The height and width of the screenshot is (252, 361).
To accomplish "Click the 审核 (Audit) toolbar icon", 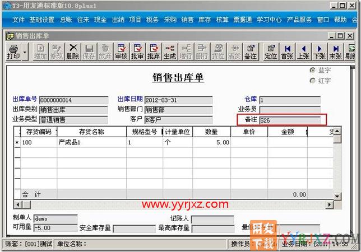I will click(x=121, y=52).
